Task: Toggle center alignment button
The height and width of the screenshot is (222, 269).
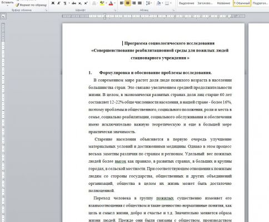Action: click(128, 3)
